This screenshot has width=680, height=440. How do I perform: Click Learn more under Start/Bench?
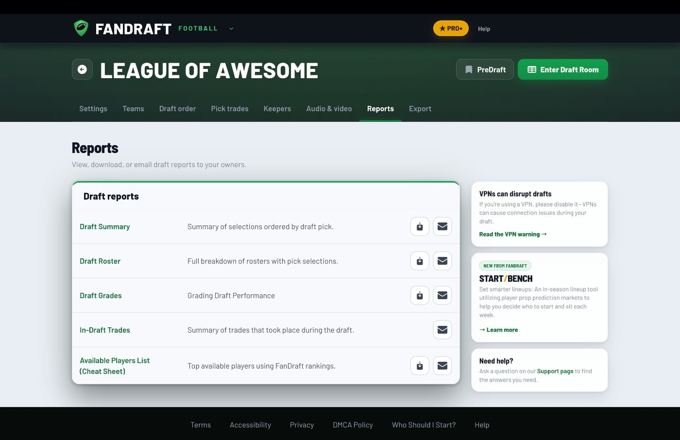tap(498, 330)
